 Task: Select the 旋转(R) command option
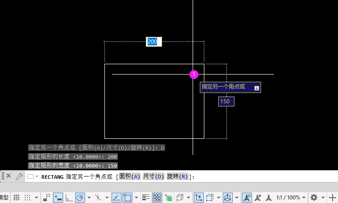tap(177, 177)
